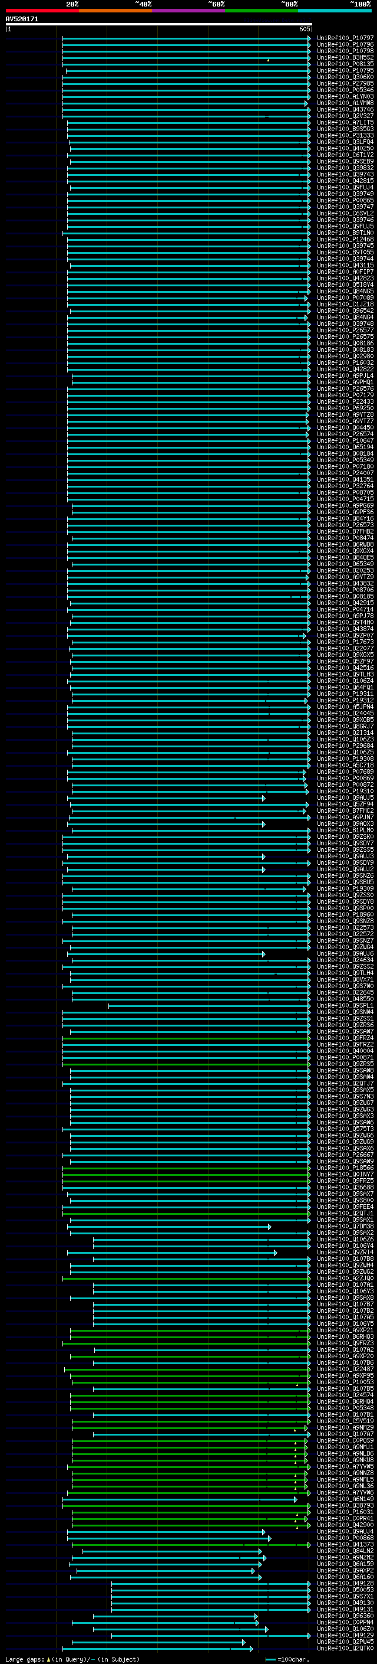Select hit label UniRef100_Q43746

click(345, 110)
